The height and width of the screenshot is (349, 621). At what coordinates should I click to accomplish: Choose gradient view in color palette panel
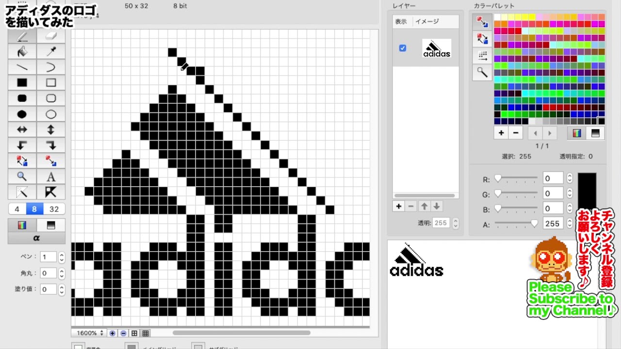point(595,133)
